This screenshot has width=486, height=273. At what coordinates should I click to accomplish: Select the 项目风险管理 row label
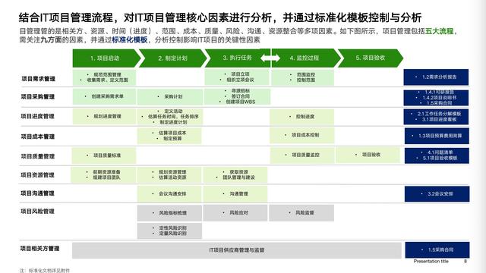(37, 212)
